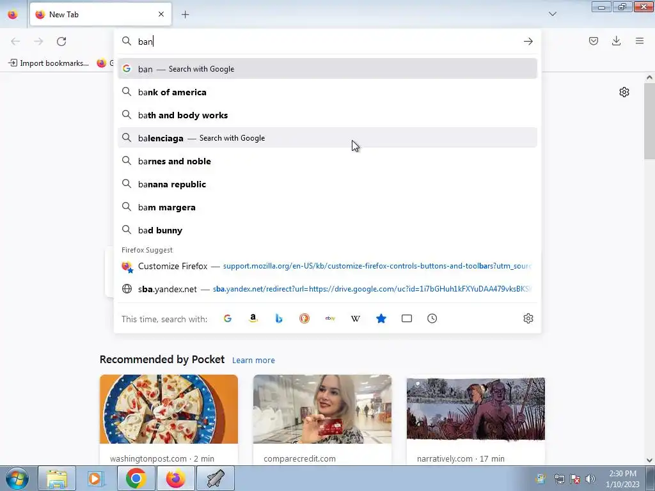This screenshot has height=491, width=655.
Task: Search this time with Google
Action: pyautogui.click(x=228, y=318)
